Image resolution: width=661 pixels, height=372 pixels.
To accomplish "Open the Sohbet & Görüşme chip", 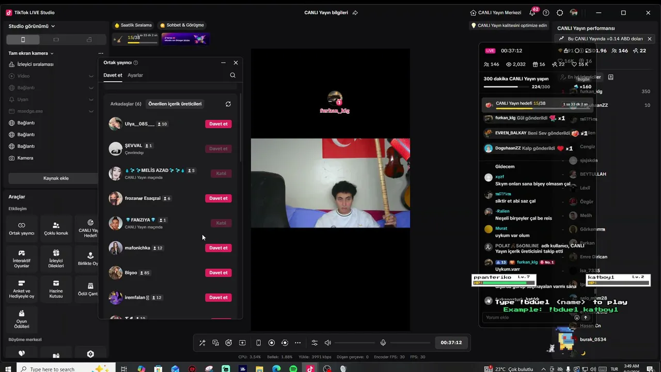I will coord(182,25).
